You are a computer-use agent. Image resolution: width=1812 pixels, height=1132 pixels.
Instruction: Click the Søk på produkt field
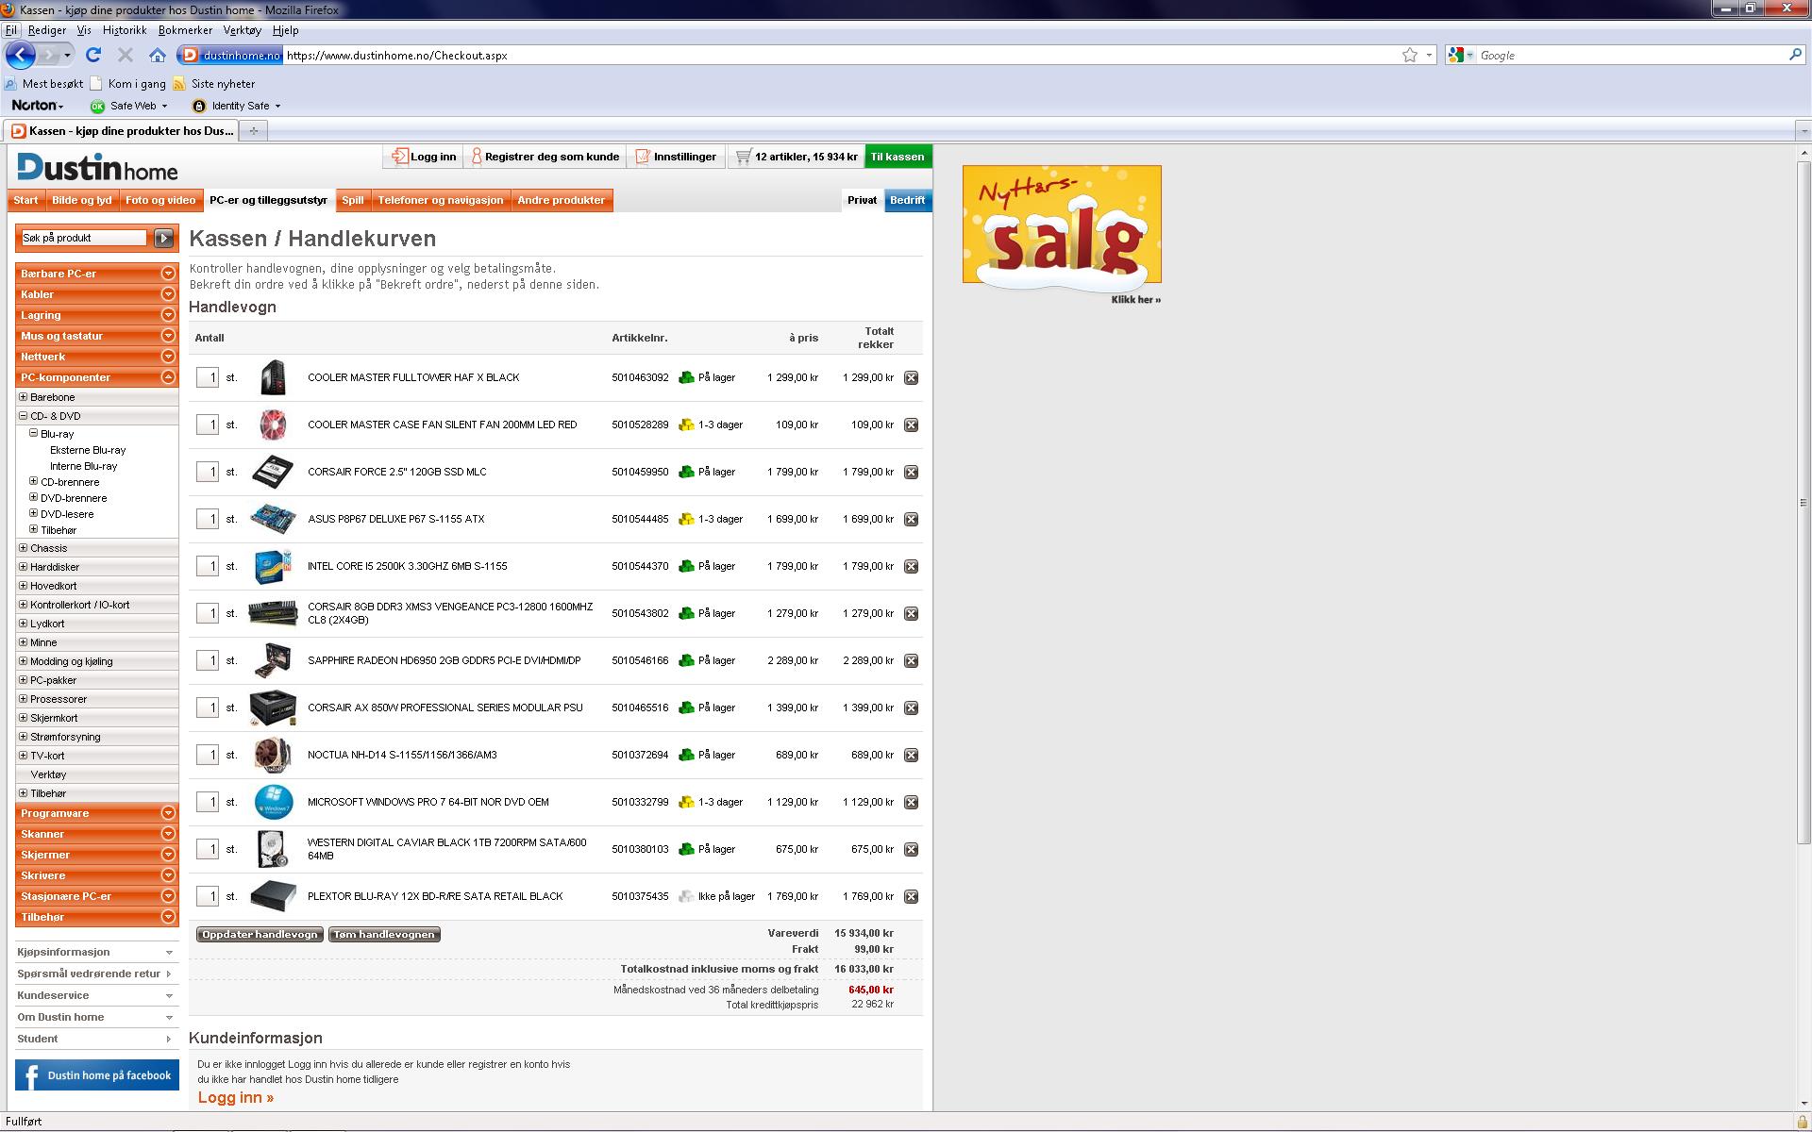pyautogui.click(x=84, y=238)
